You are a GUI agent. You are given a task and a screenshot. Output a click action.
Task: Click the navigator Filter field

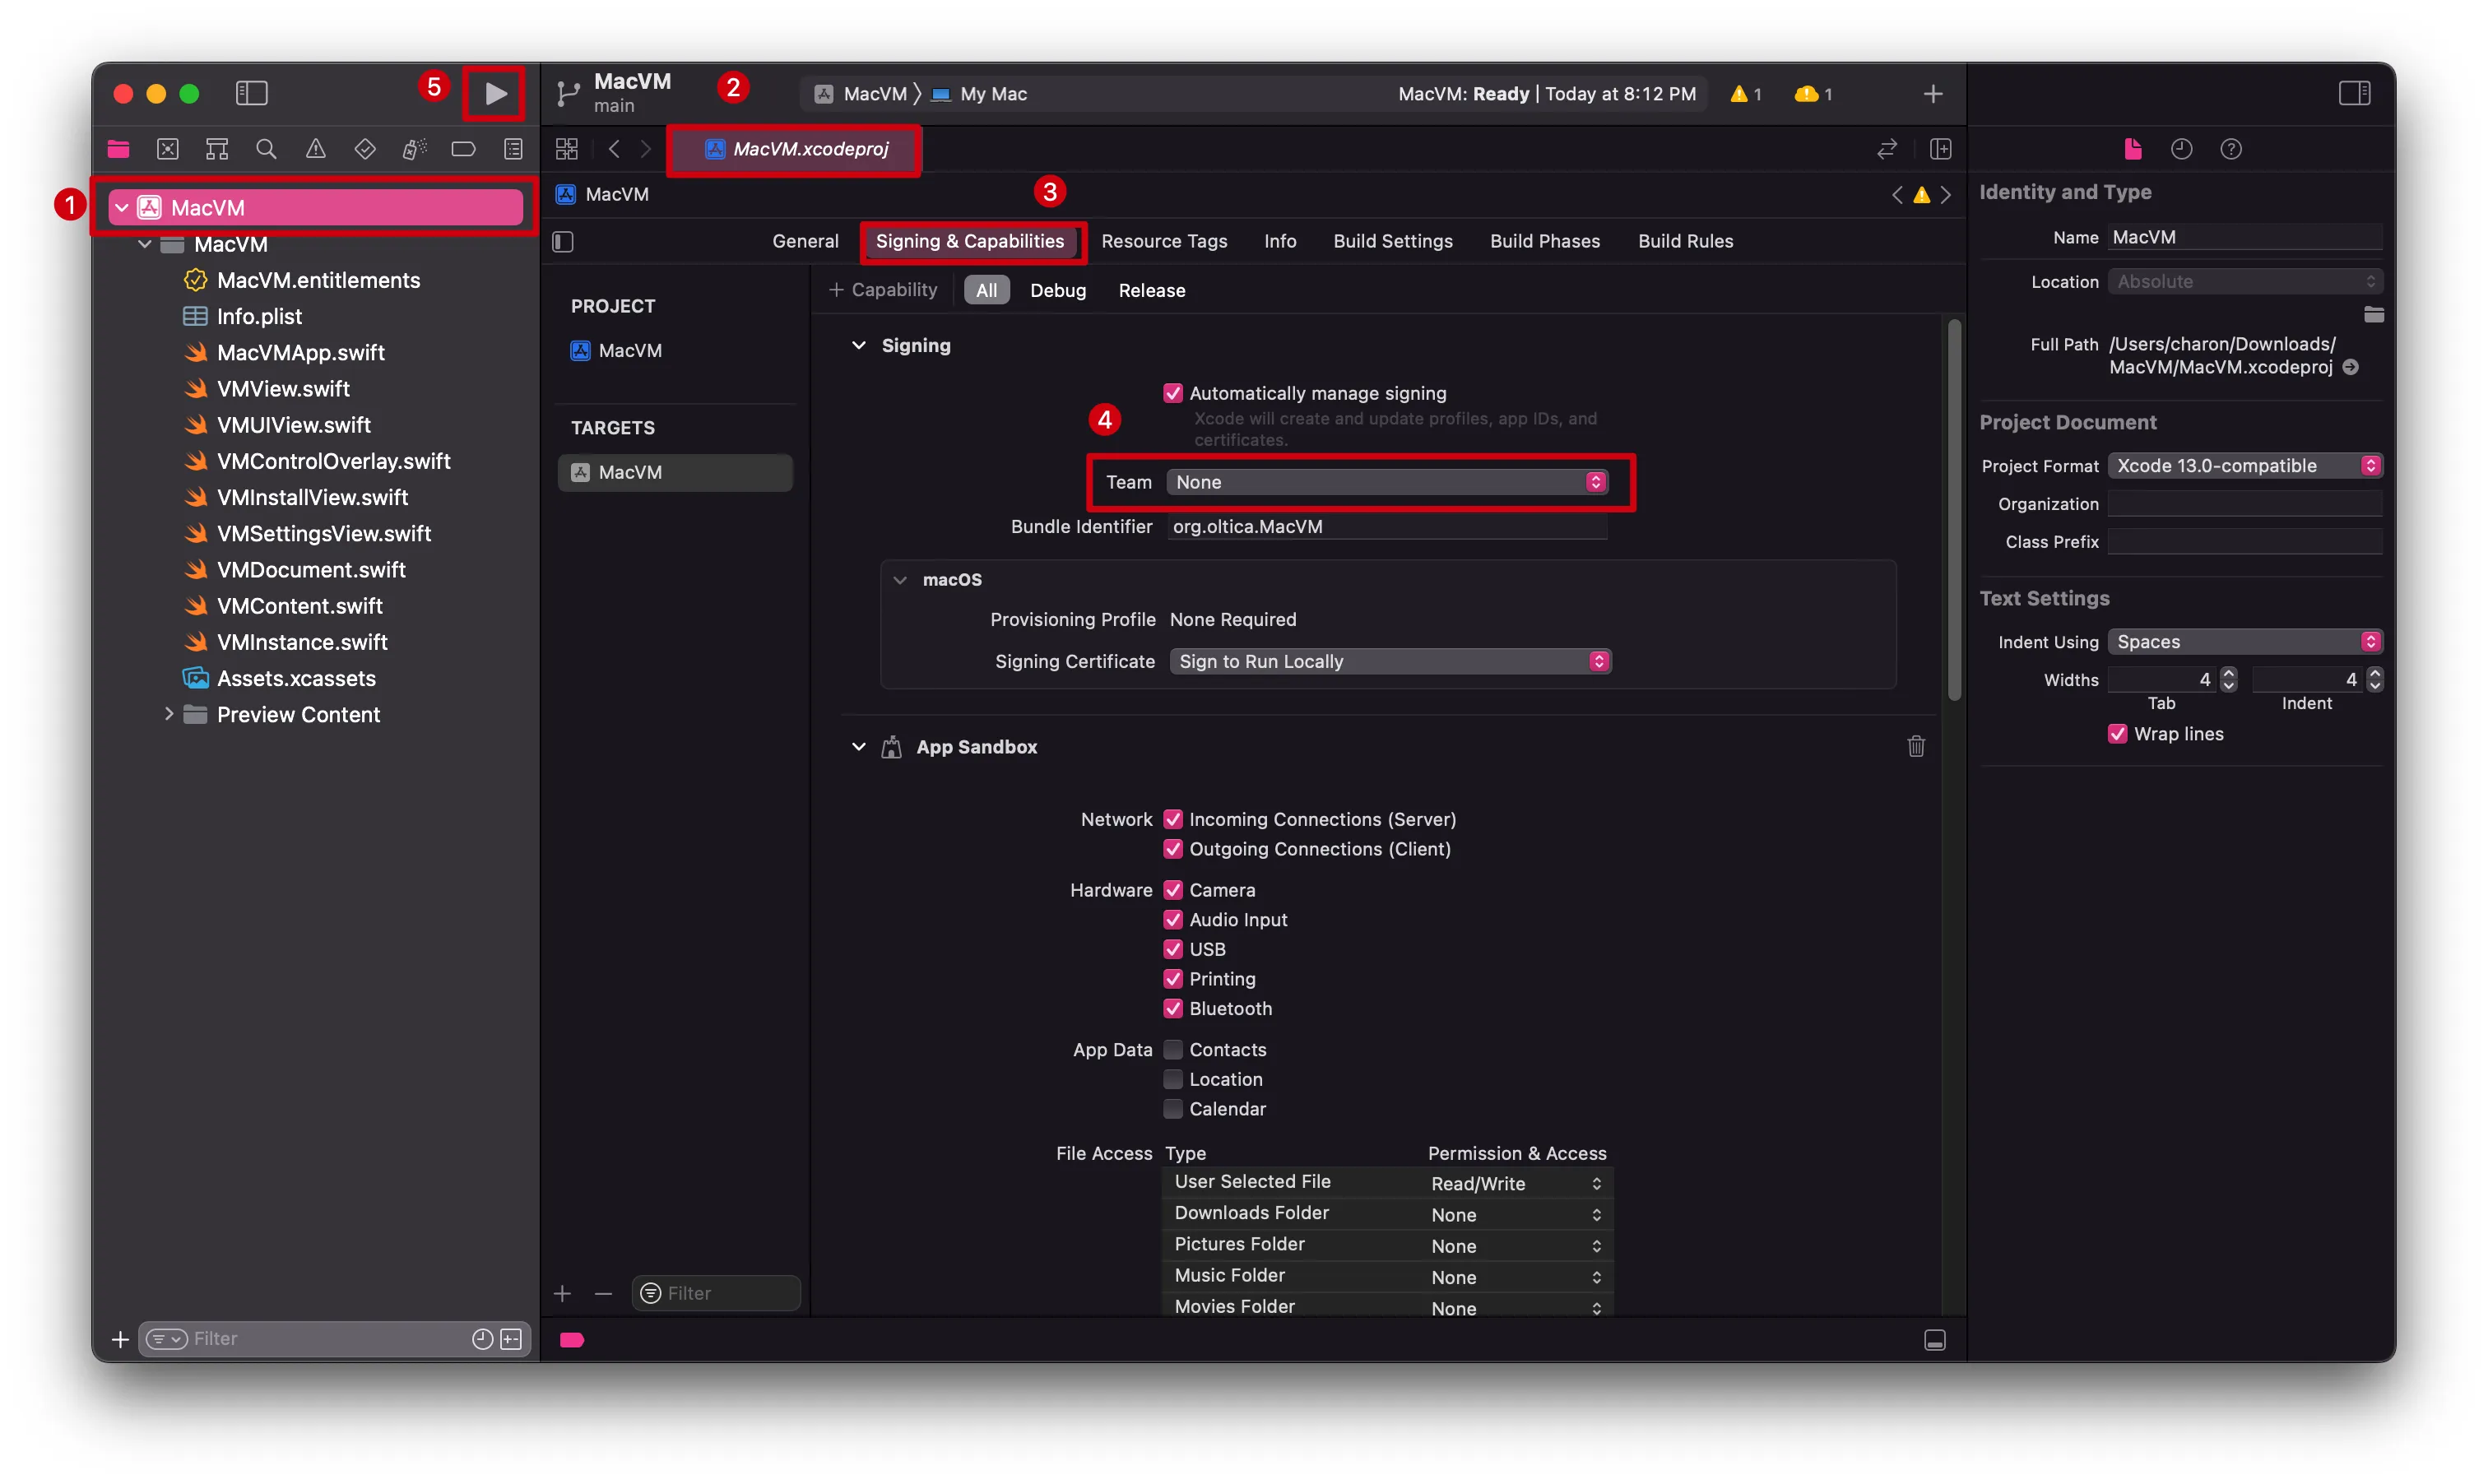[334, 1339]
